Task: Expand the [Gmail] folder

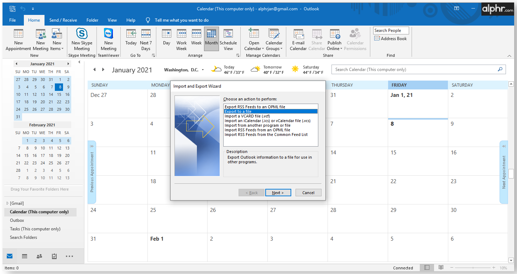Action: (x=7, y=203)
